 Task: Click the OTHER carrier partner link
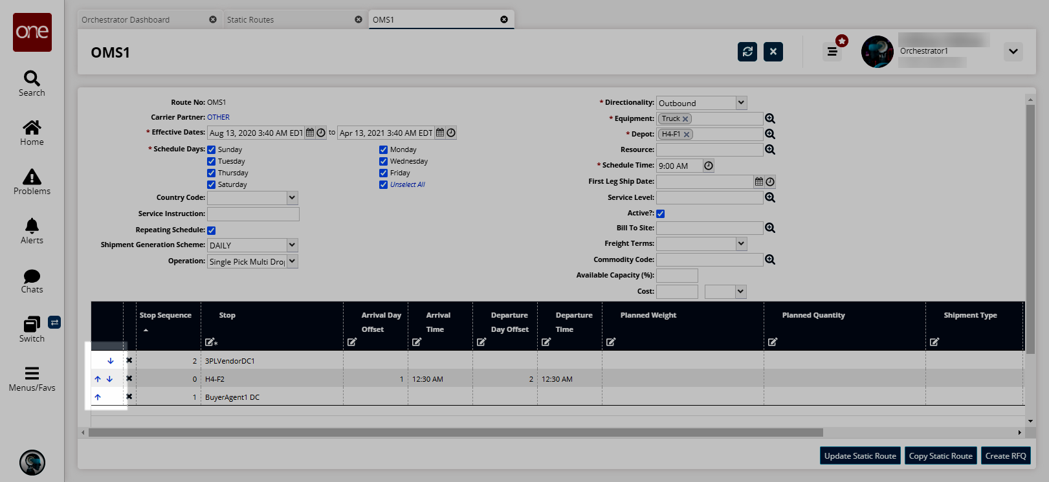coord(218,117)
